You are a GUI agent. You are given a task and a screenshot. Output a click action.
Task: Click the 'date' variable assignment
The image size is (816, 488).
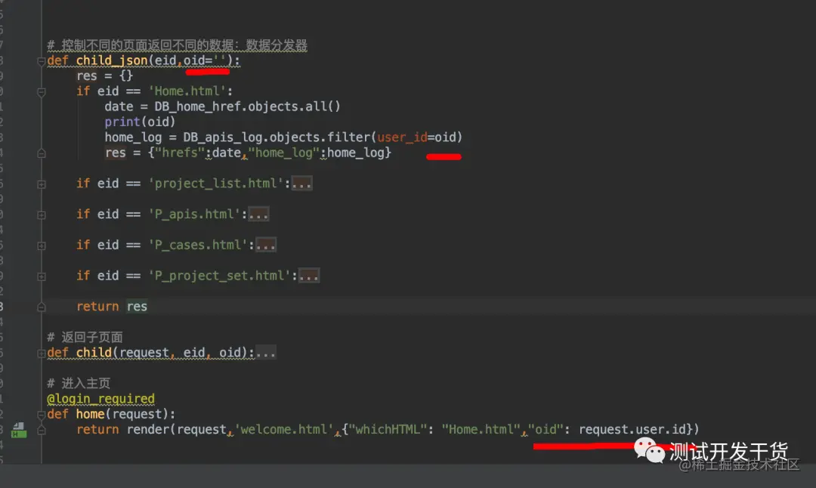(119, 107)
